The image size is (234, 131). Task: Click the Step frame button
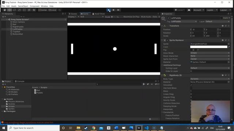coord(118,10)
